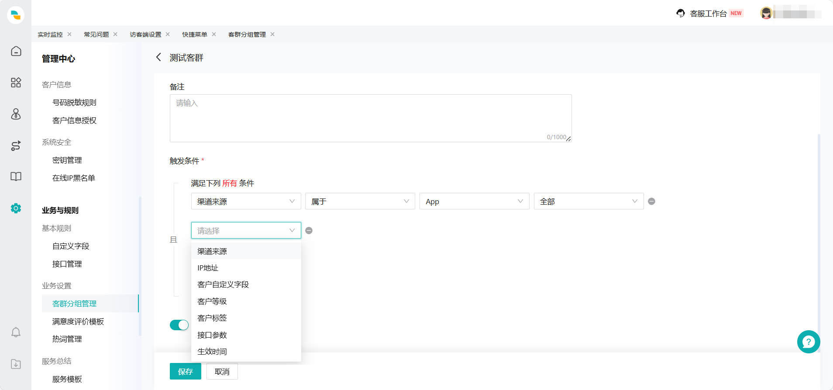Screen dimensions: 833x390
Task: Choose 生效时间 from the dropdown list
Action: click(246, 352)
